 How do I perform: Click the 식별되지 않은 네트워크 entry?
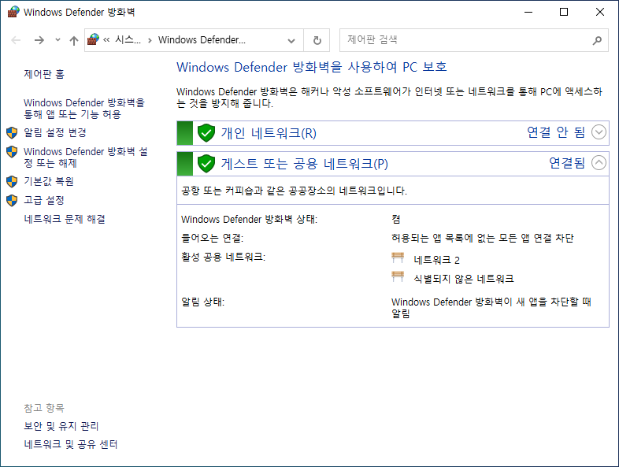(464, 279)
